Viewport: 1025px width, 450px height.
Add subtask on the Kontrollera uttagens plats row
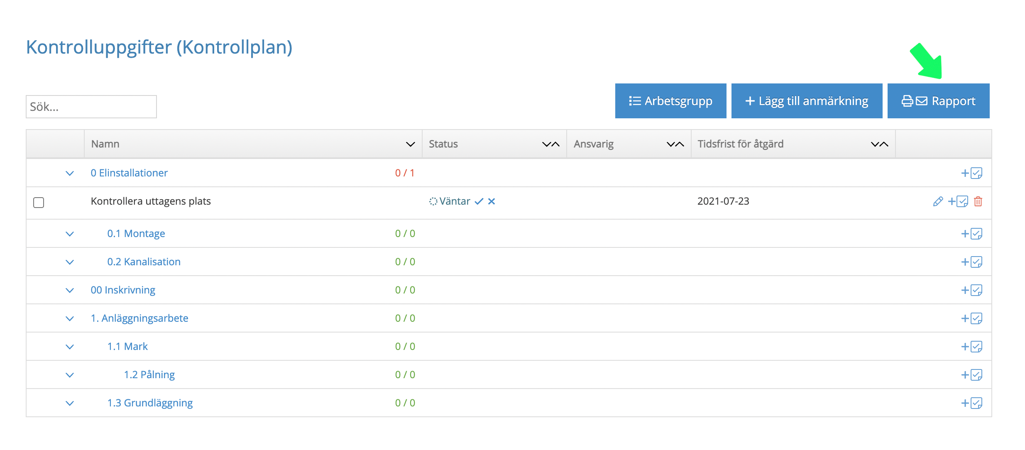958,201
